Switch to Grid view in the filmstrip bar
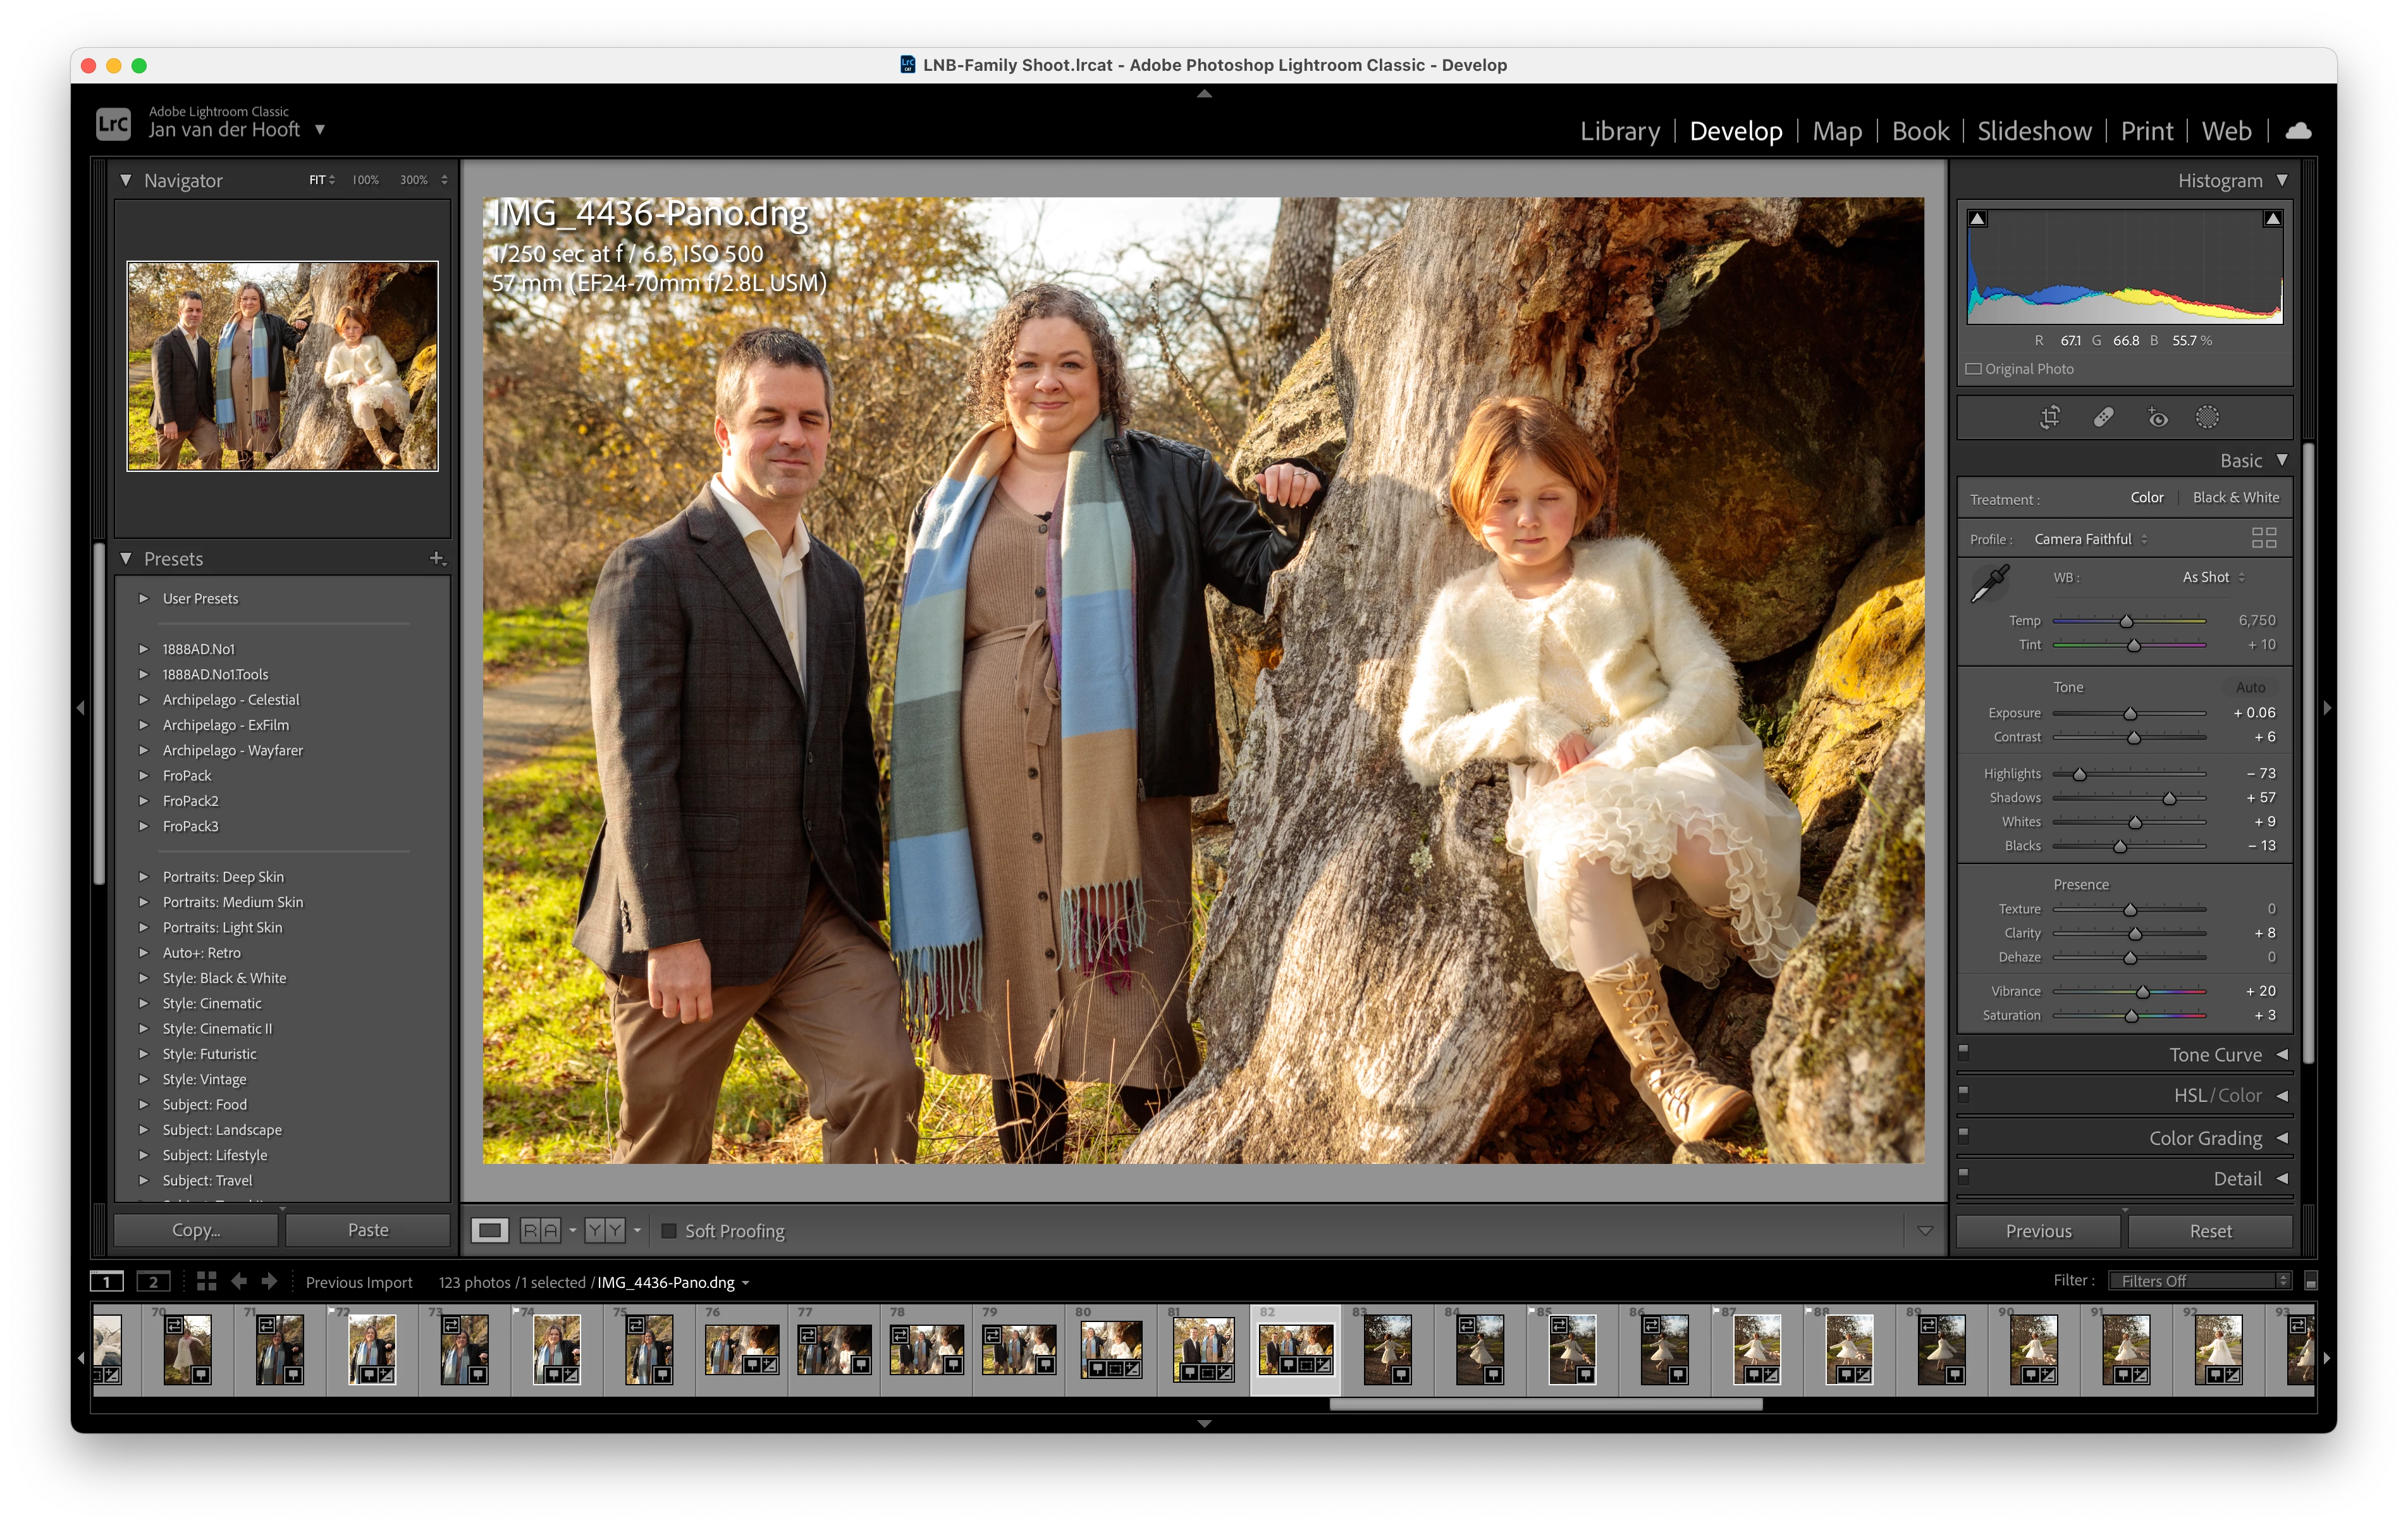 click(206, 1282)
